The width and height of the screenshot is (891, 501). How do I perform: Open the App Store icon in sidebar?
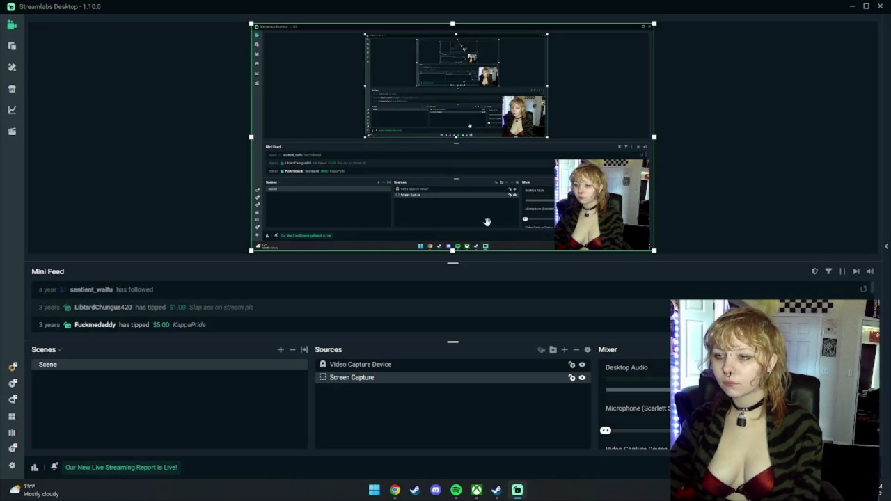pyautogui.click(x=12, y=89)
